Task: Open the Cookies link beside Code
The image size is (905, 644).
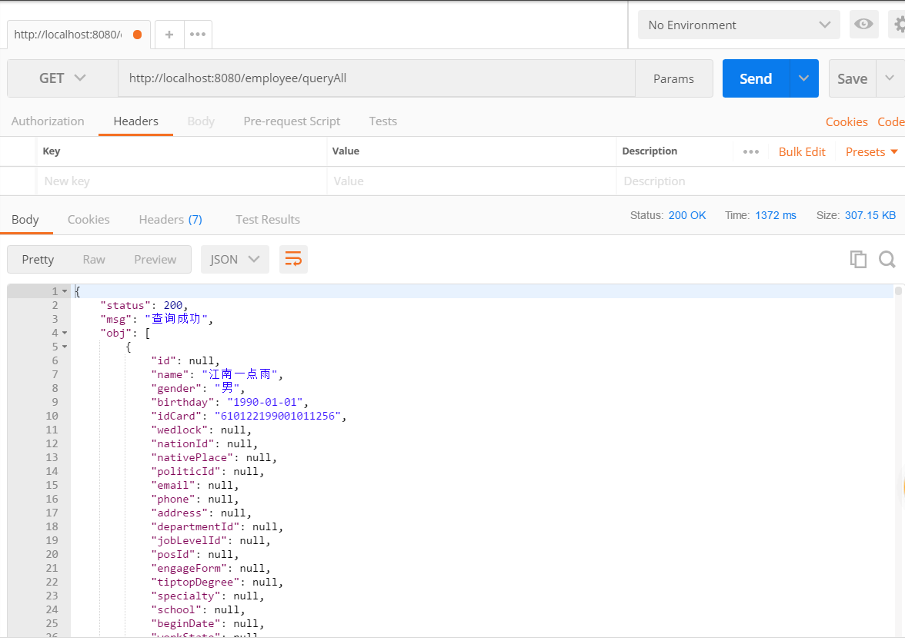Action: 847,121
